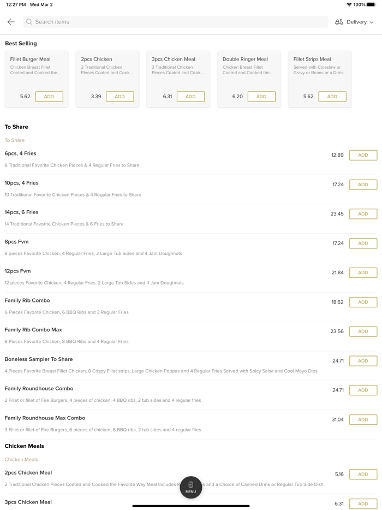The height and width of the screenshot is (510, 382).
Task: Open the floating Menu button
Action: (190, 487)
